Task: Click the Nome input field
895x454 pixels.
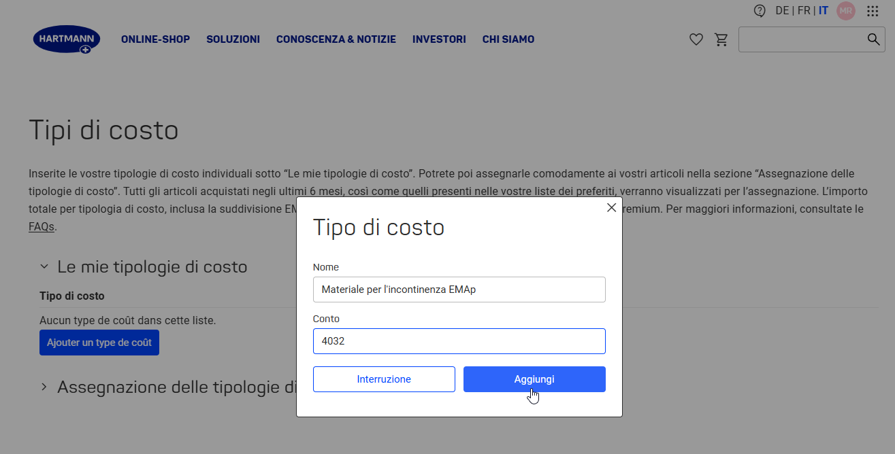Action: [x=459, y=290]
